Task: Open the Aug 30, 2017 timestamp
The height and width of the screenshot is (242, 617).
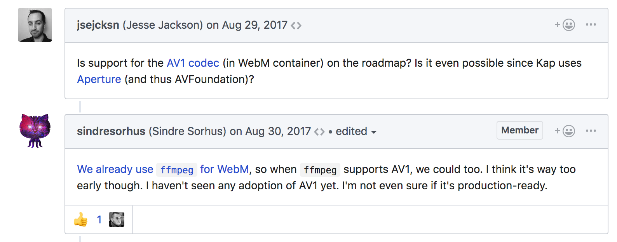Action: 278,131
